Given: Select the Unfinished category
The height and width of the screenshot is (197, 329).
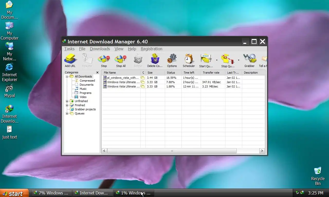Looking at the screenshot, I should 81,101.
